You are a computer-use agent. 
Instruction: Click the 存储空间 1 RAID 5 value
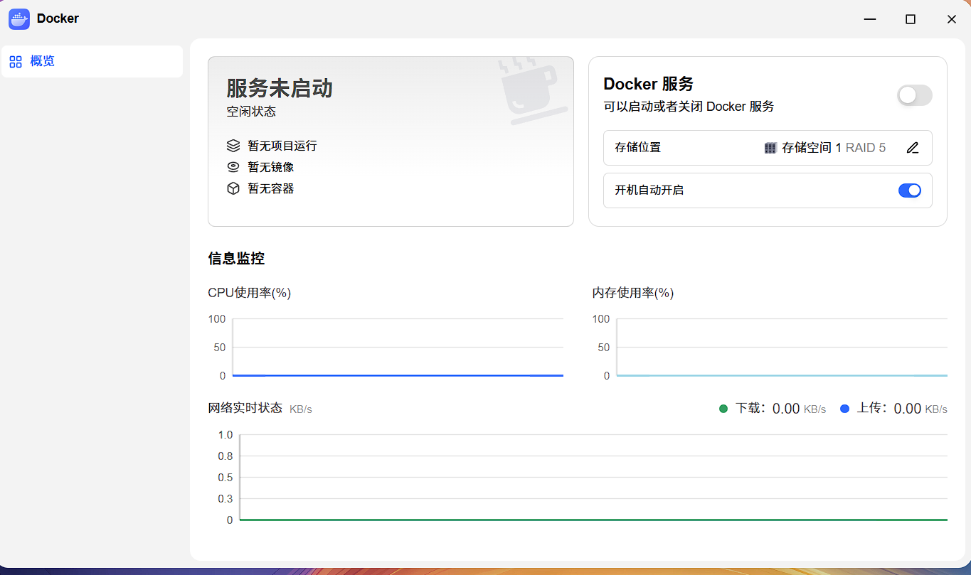click(x=834, y=148)
